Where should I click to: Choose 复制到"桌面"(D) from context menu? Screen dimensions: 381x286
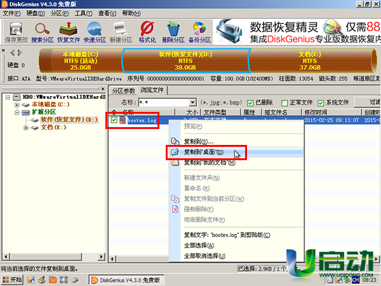click(236, 153)
